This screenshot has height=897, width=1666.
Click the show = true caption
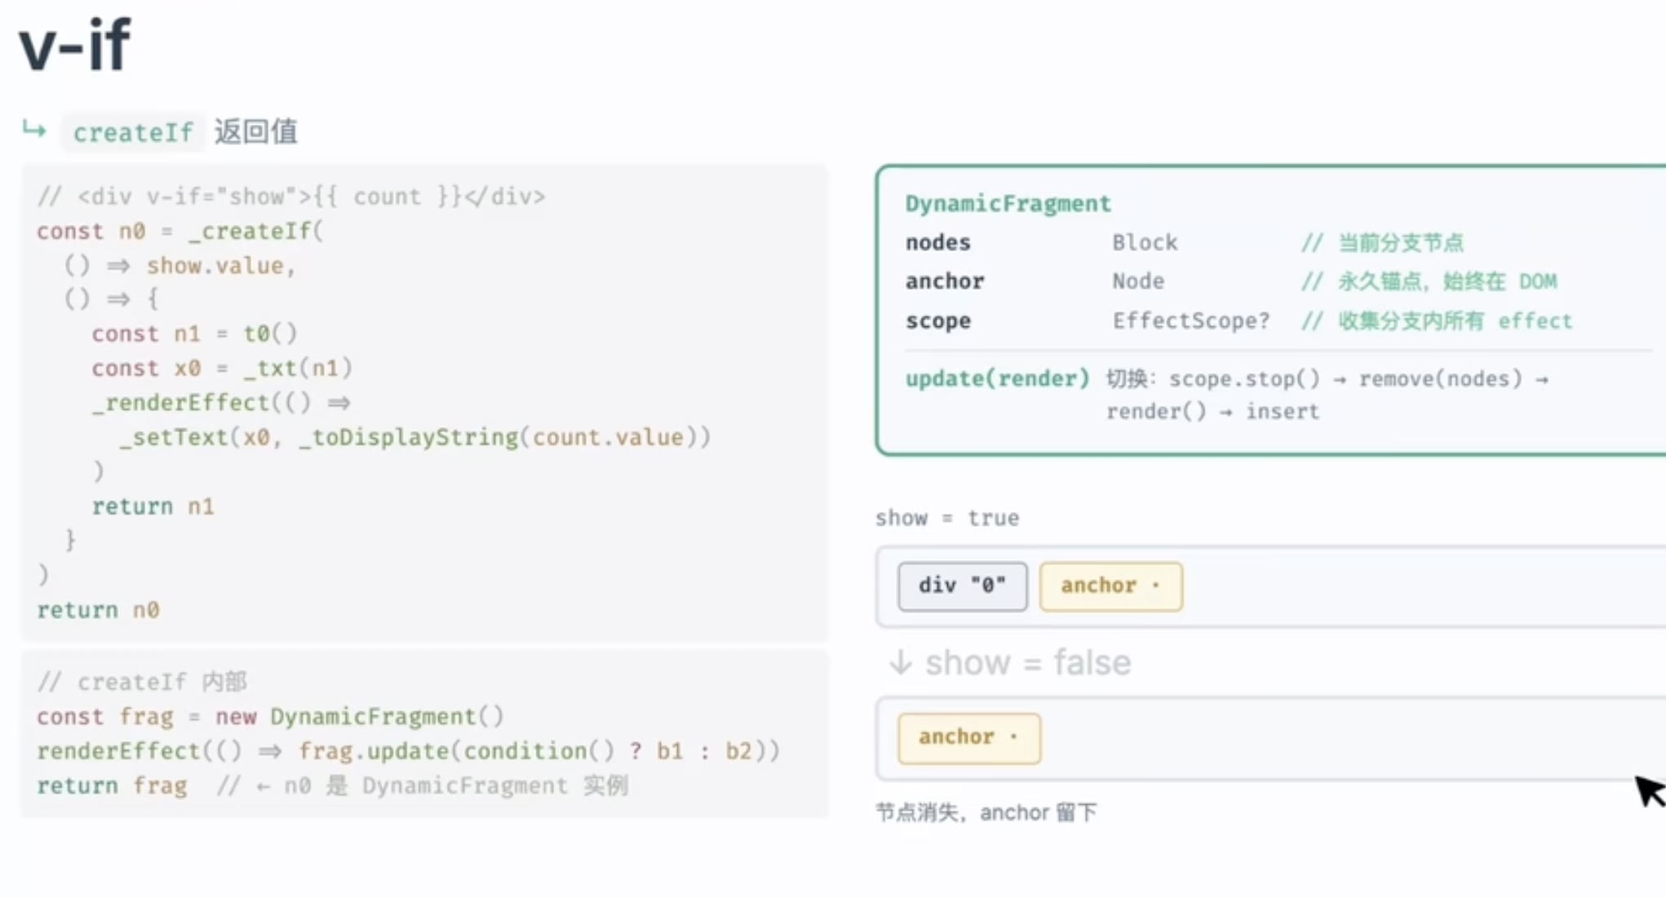click(x=947, y=518)
